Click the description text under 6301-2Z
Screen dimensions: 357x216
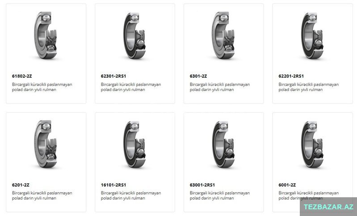[x=220, y=87]
